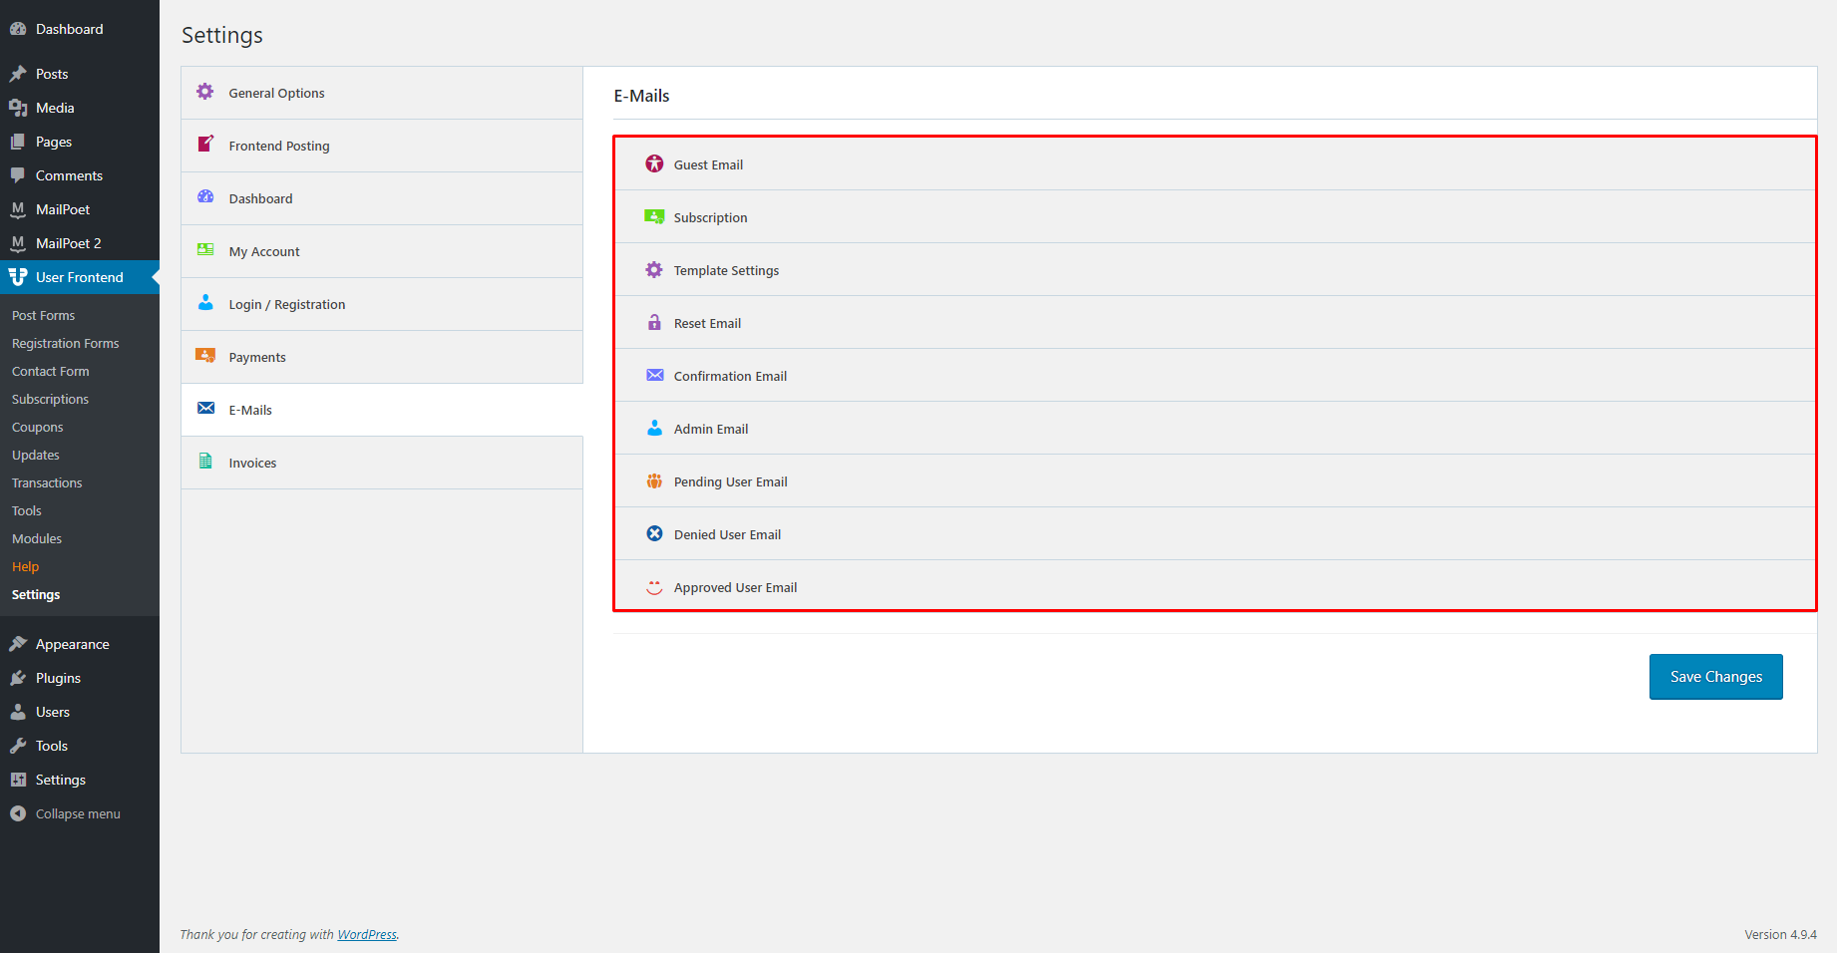
Task: Open Post Forms submenu item
Action: (x=43, y=315)
